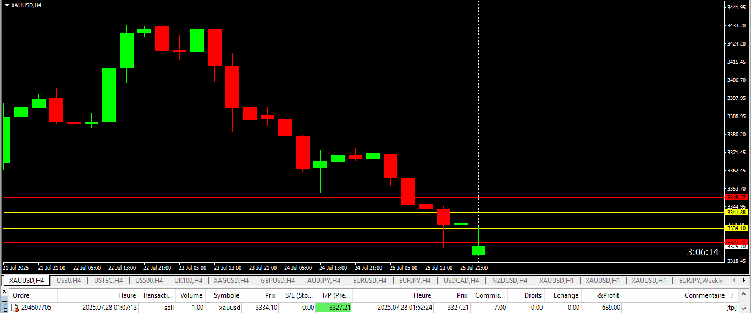Select the EURJPY,Weekly chart tab
The height and width of the screenshot is (313, 751).
point(700,281)
